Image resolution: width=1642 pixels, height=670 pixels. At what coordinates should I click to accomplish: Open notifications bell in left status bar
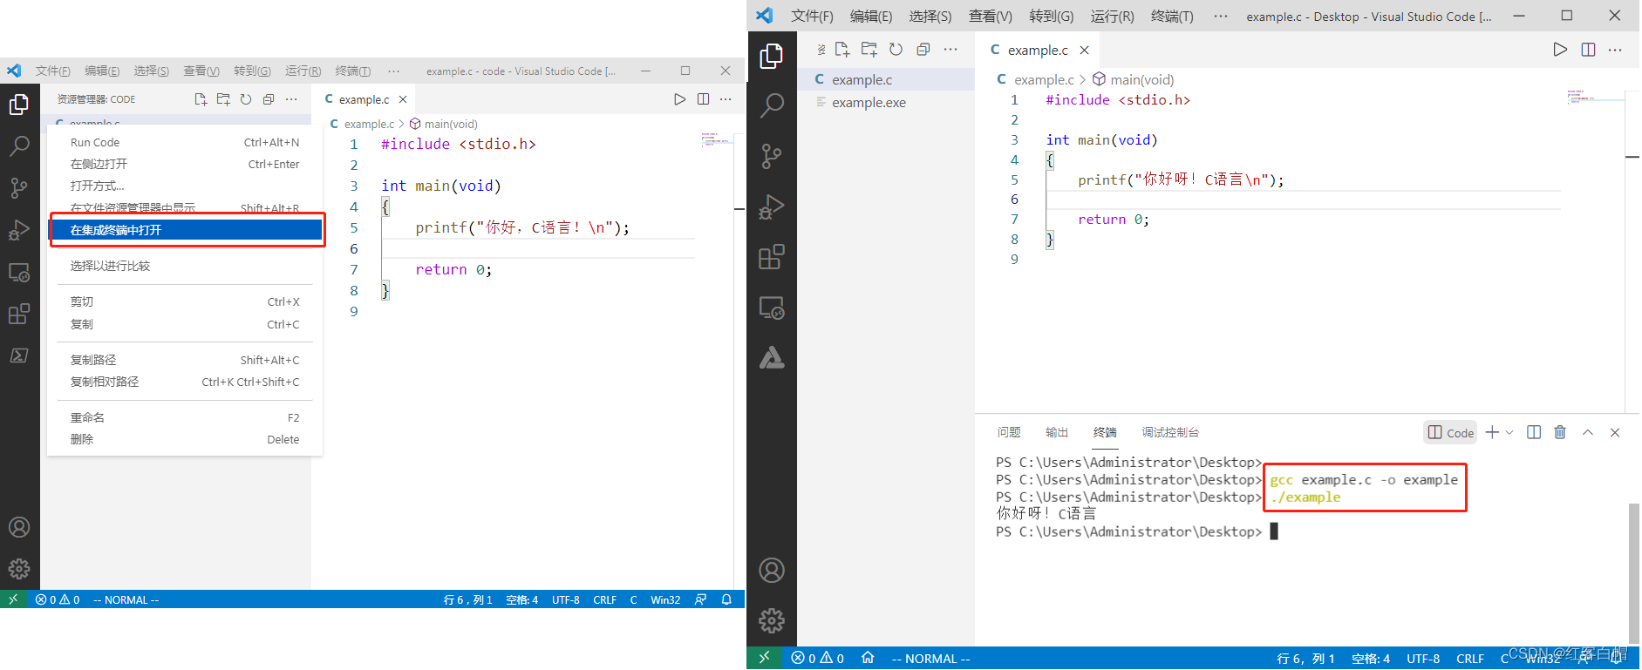tap(726, 599)
